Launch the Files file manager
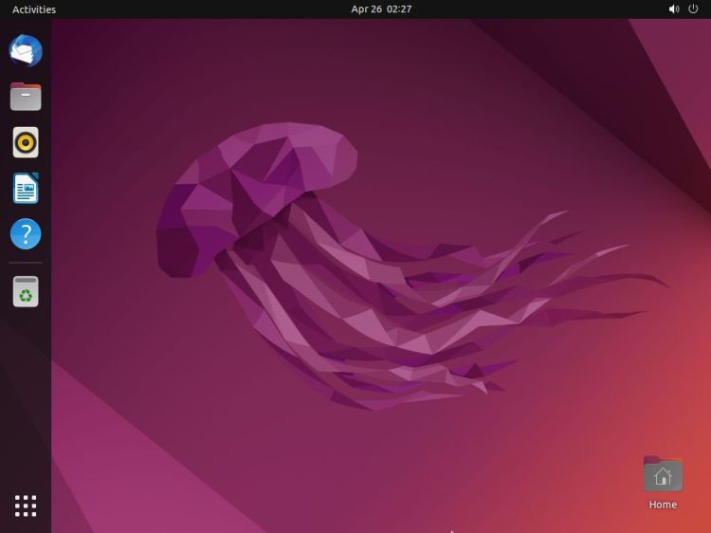 [26, 97]
